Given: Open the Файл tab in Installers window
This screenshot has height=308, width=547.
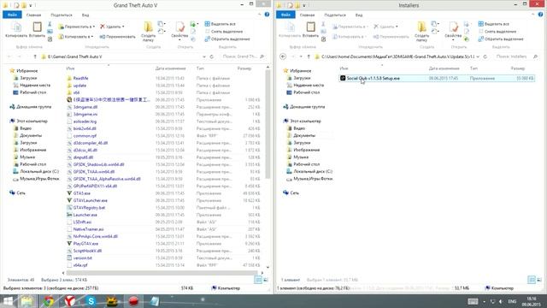Looking at the screenshot, I should (x=285, y=15).
